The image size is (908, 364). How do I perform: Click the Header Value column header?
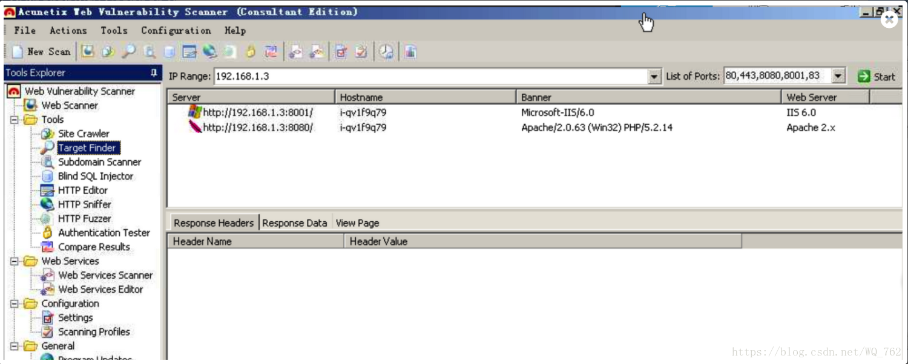click(x=543, y=241)
